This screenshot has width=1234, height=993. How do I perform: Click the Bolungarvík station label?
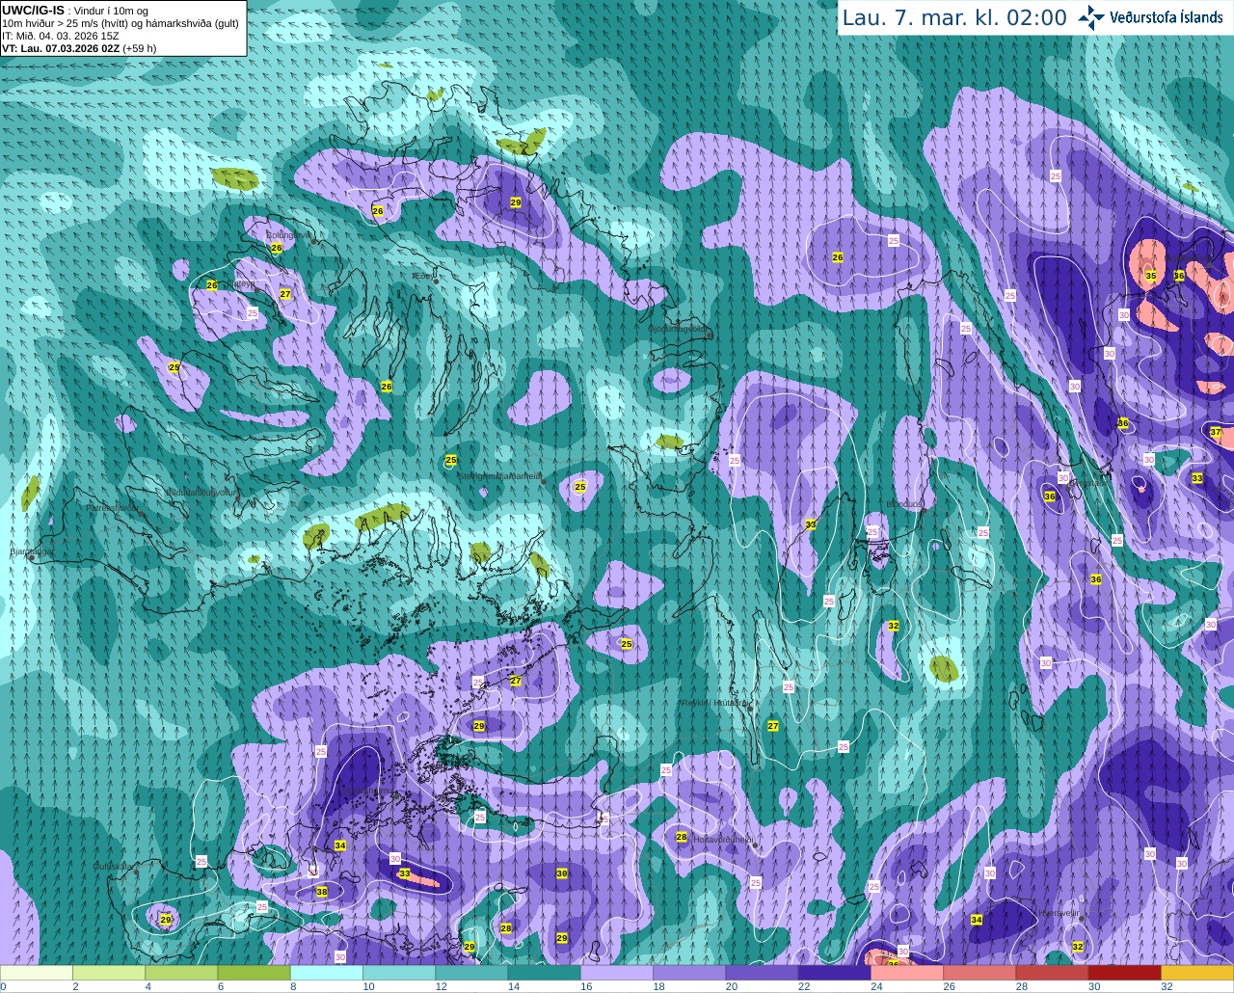tap(289, 234)
